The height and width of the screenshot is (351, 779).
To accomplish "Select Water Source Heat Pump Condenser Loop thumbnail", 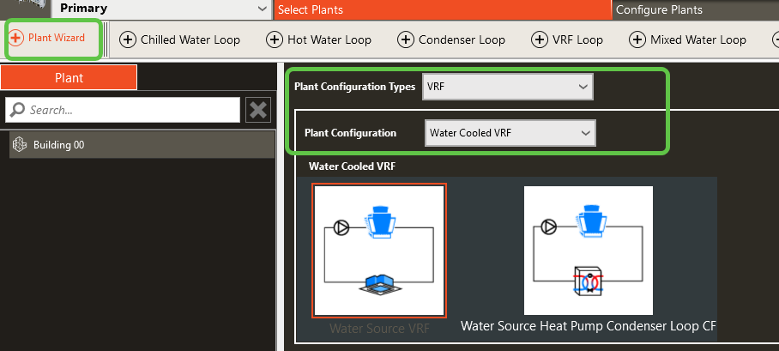I will point(589,251).
